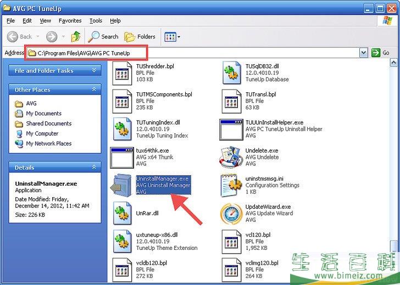
Task: Click the UnRar.dll file name
Action: (147, 214)
